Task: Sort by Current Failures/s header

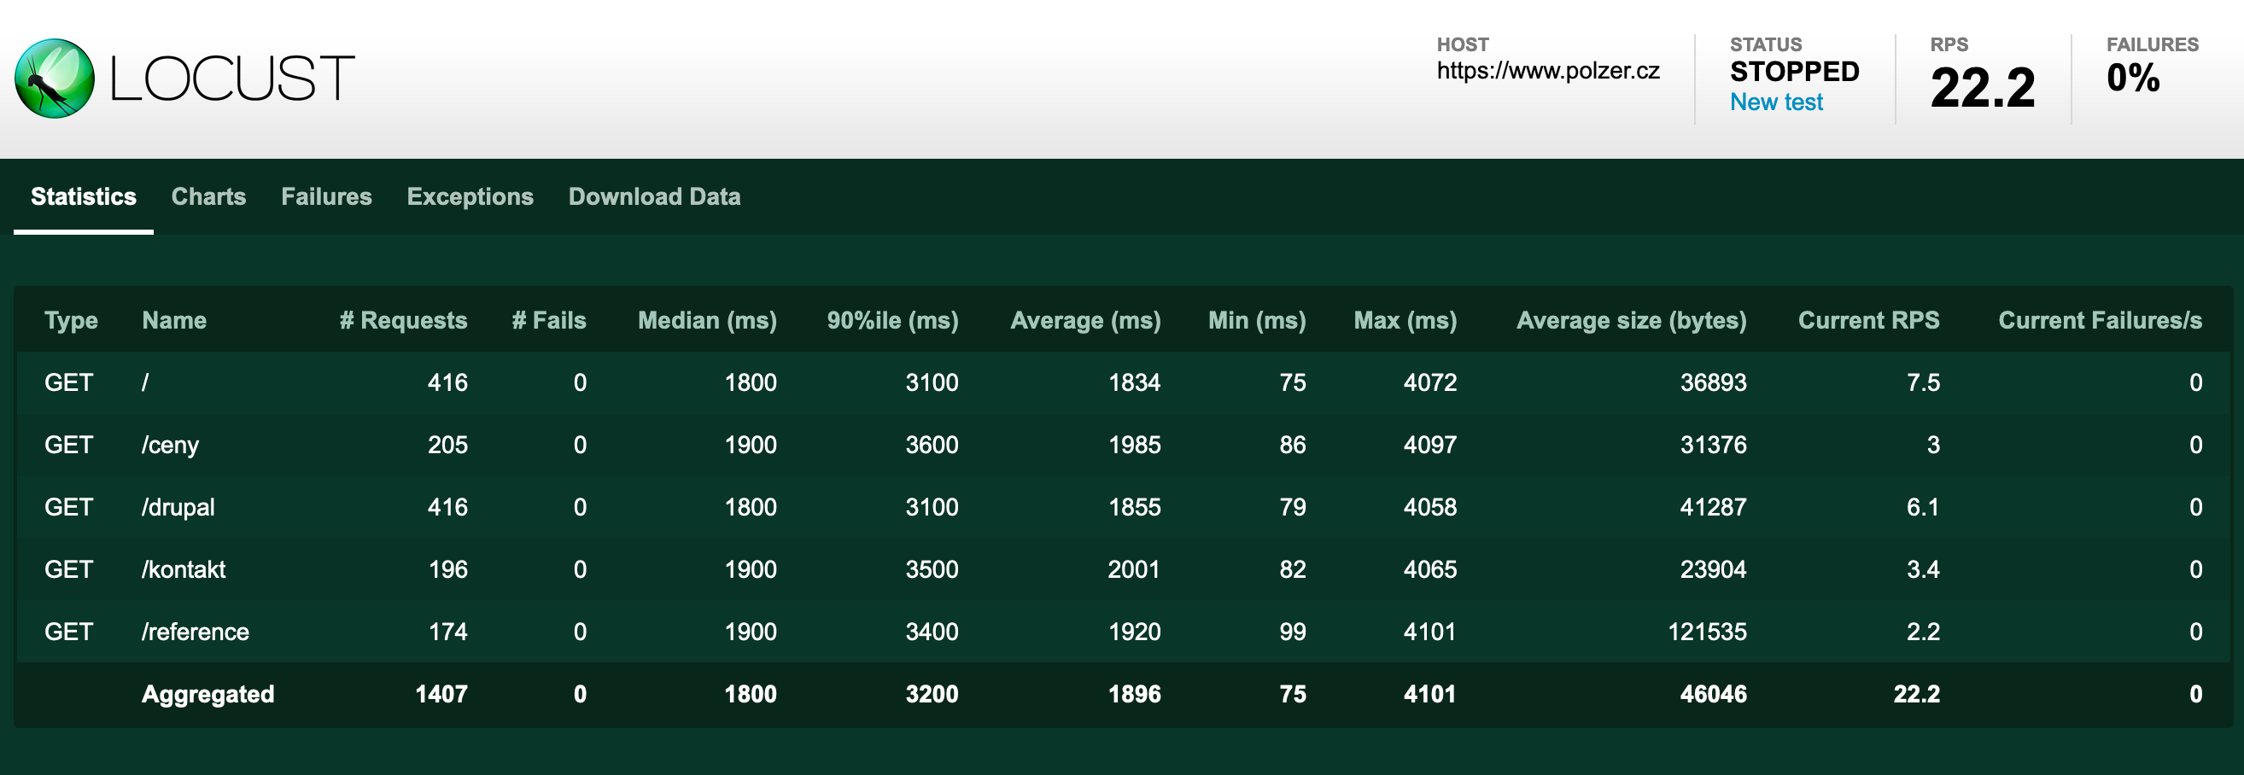Action: [x=2101, y=320]
